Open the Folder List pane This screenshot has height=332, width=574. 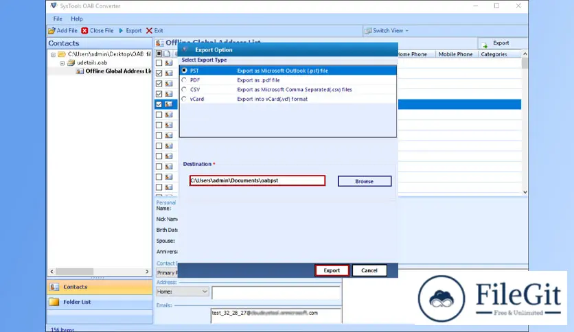[x=100, y=302]
